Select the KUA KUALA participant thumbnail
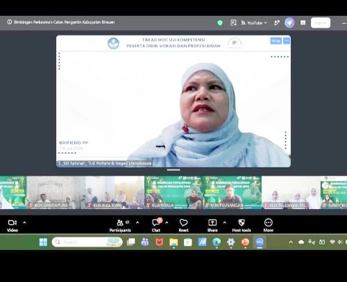 pos(173,192)
